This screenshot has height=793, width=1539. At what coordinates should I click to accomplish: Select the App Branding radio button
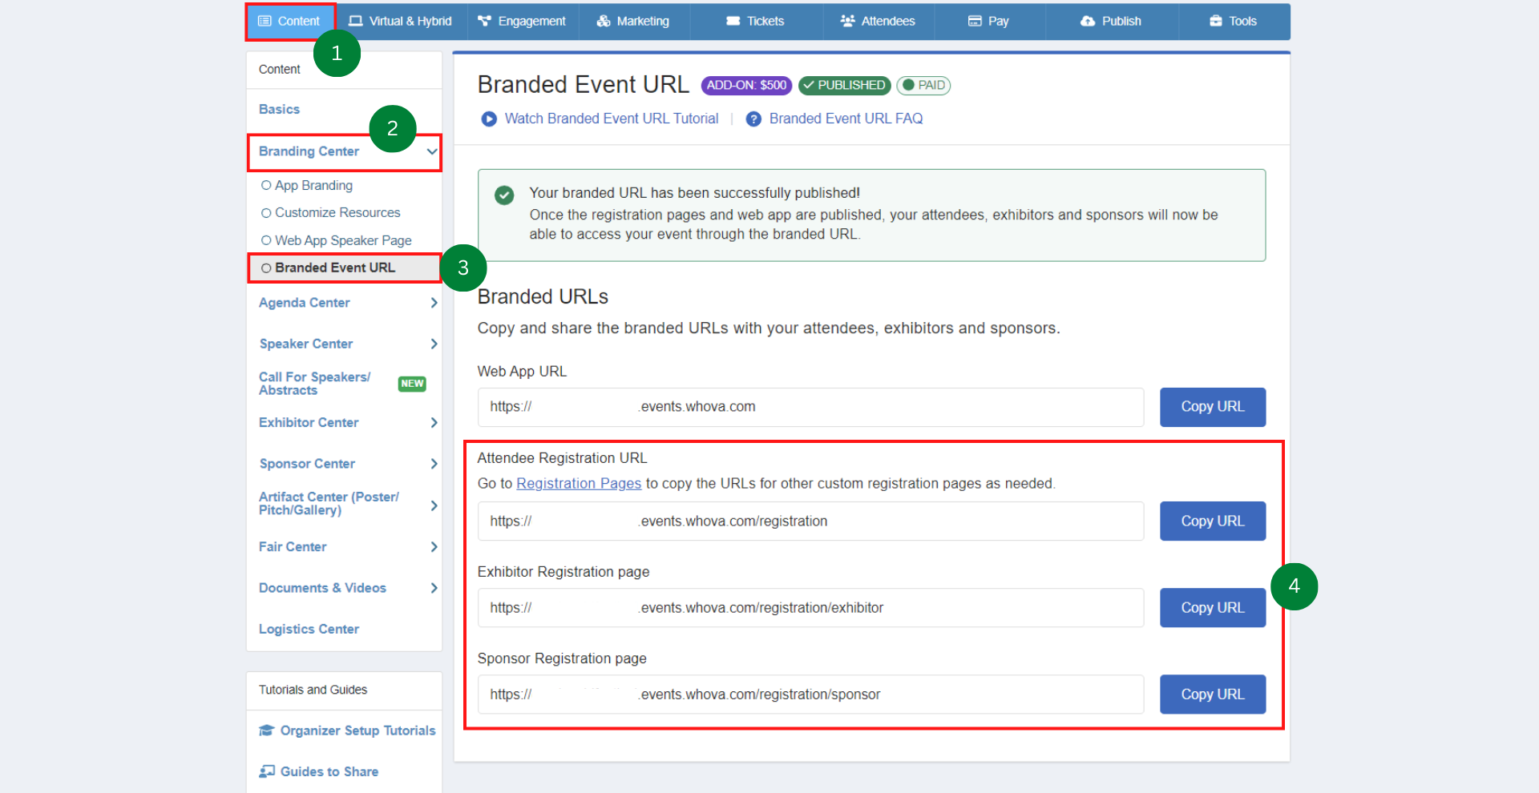[267, 184]
